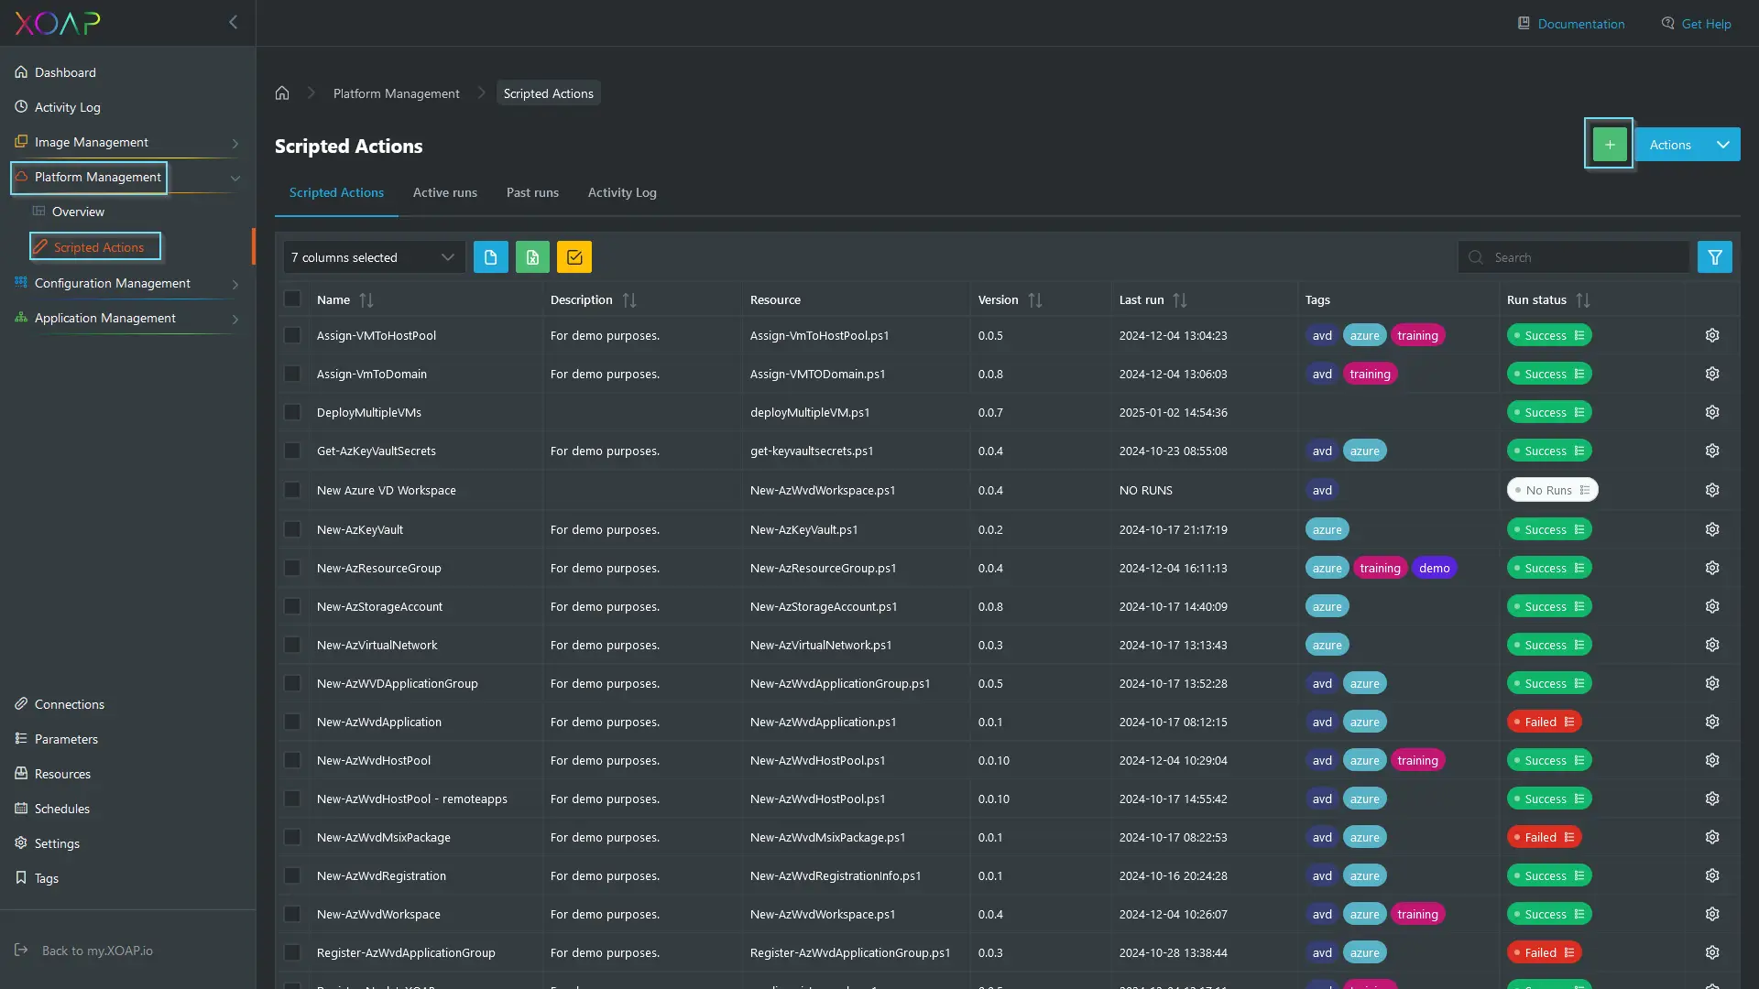Open Connections in the sidebar

[70, 704]
